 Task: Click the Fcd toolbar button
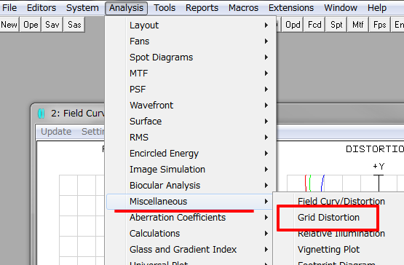click(314, 25)
